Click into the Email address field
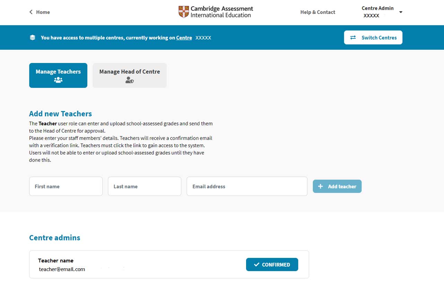This screenshot has width=444, height=296. (247, 186)
